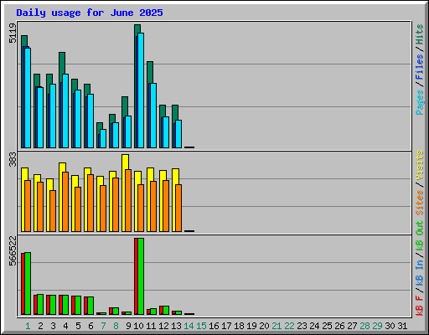Click the 'Visits' legend label

(x=420, y=165)
